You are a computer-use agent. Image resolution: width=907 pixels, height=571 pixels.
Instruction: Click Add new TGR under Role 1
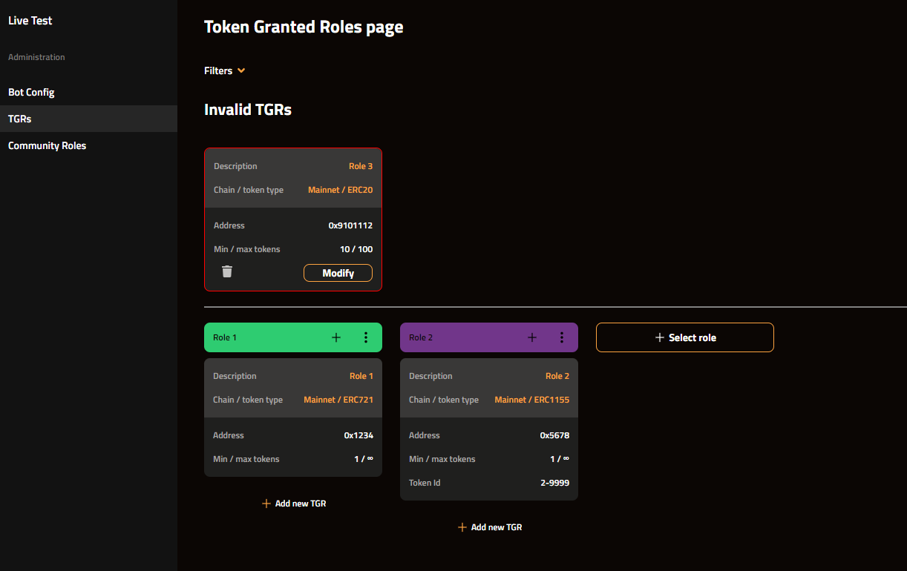(x=300, y=504)
